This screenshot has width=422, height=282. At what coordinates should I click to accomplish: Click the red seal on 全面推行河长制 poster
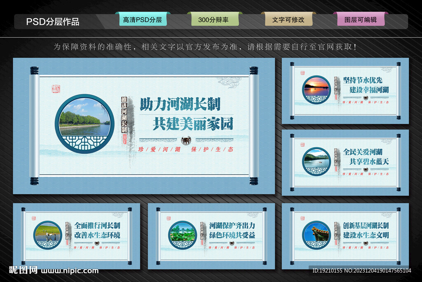[x=34, y=218]
